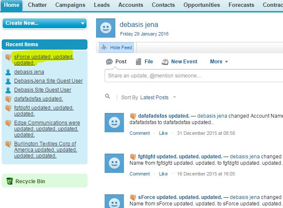
Task: Click user icon beside debasis jena recent item
Action: [8, 72]
